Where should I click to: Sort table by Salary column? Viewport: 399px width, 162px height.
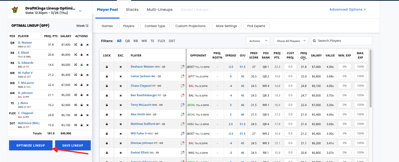pos(316,55)
